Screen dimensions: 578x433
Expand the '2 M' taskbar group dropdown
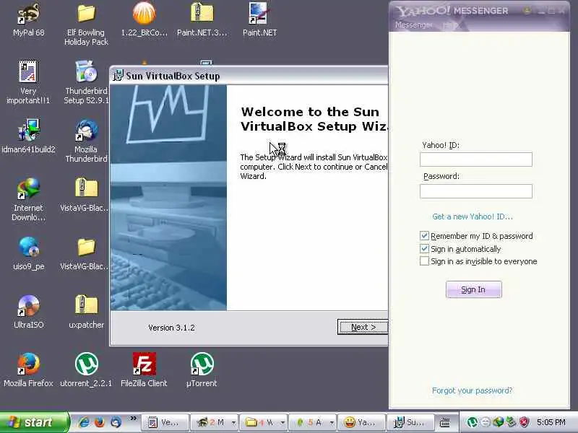(233, 423)
